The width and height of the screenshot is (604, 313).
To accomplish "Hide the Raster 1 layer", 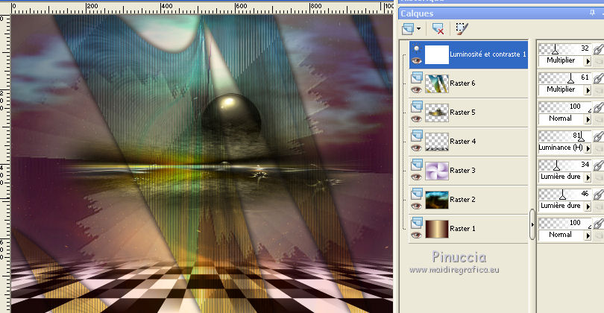I will pos(416,235).
